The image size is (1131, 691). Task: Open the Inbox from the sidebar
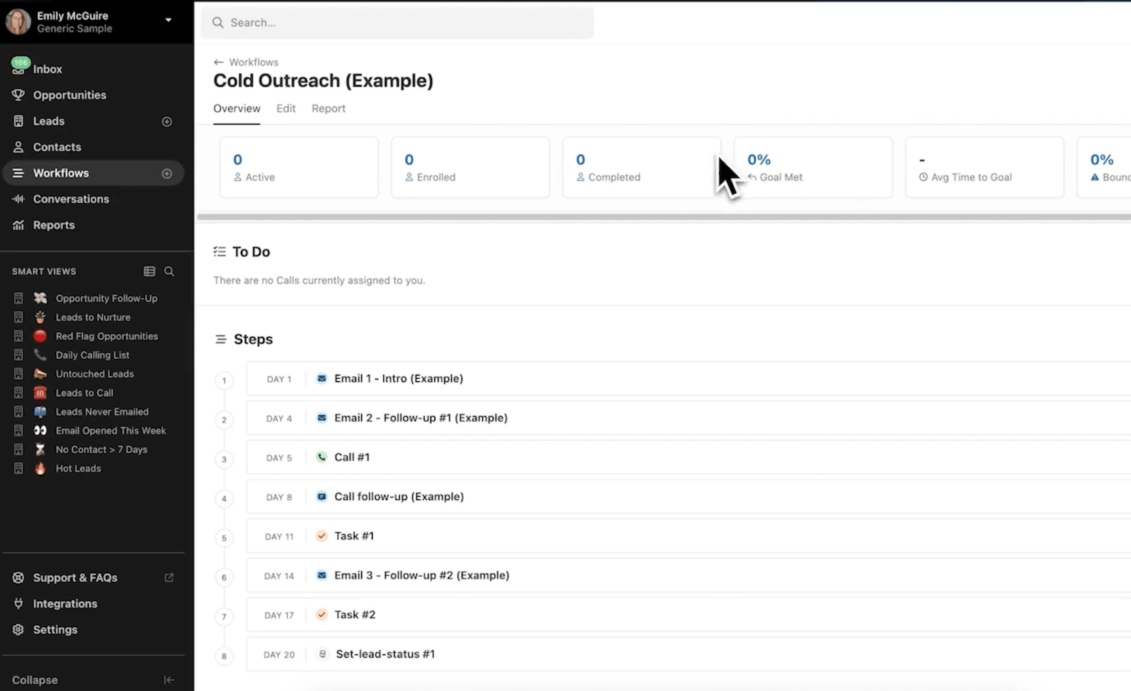click(x=47, y=69)
